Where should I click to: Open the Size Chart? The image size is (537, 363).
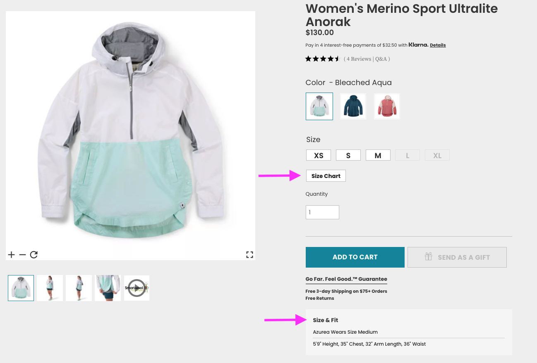[x=326, y=176]
